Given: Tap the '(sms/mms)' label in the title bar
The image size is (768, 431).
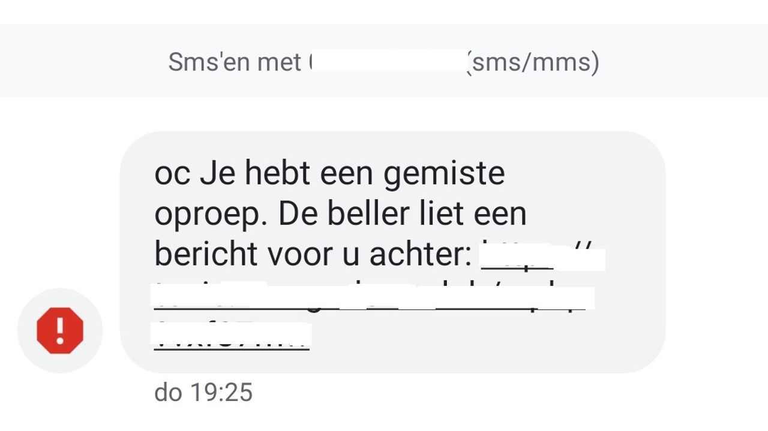Looking at the screenshot, I should pos(533,61).
